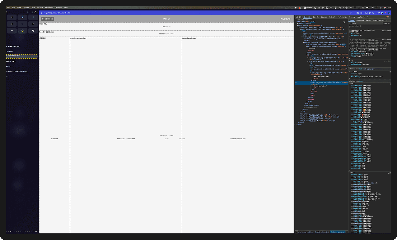The height and width of the screenshot is (240, 397).
Task: Open the Event Listeners tab
Action: point(379,20)
